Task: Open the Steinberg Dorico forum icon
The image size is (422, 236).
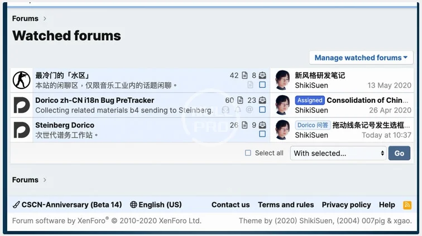Action: pos(22,130)
